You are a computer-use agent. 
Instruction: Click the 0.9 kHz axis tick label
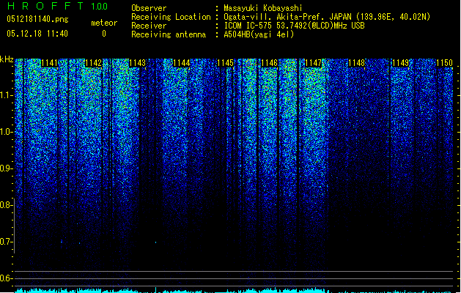(x=7, y=168)
